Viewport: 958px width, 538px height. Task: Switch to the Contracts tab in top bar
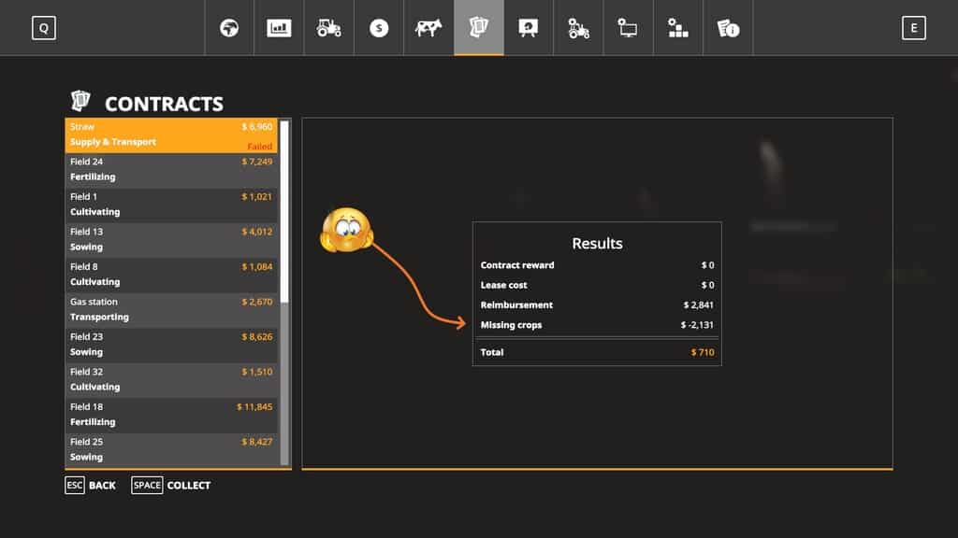[479, 28]
